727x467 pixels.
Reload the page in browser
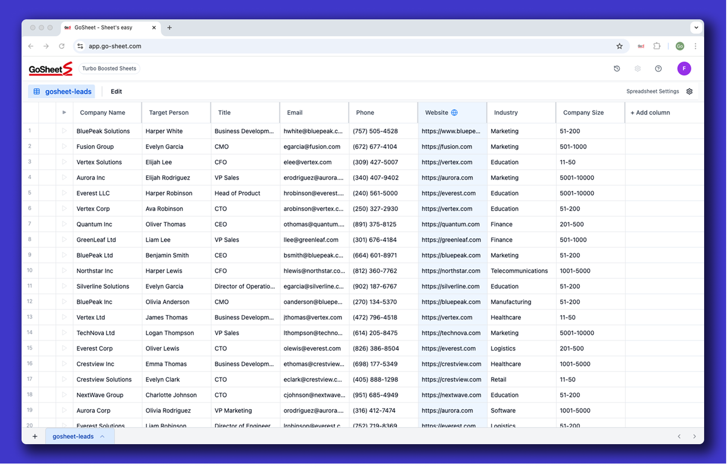click(x=62, y=46)
